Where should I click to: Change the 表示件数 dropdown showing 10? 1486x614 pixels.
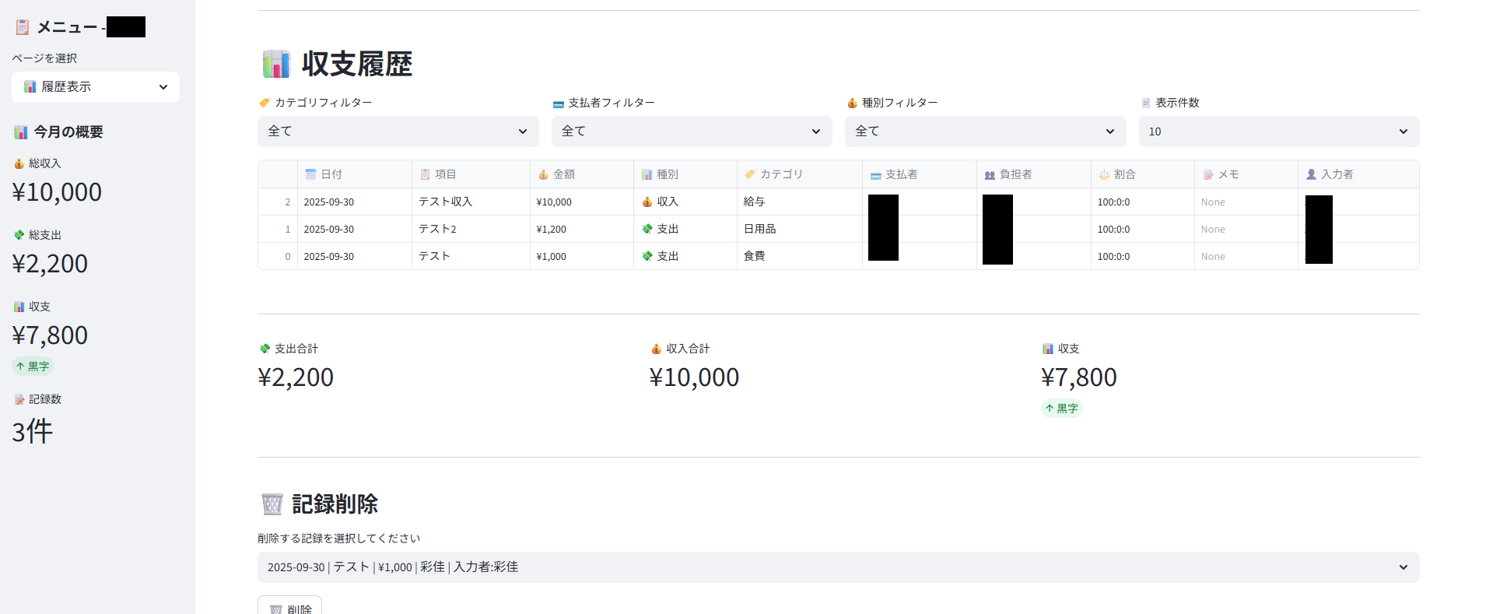(1278, 132)
